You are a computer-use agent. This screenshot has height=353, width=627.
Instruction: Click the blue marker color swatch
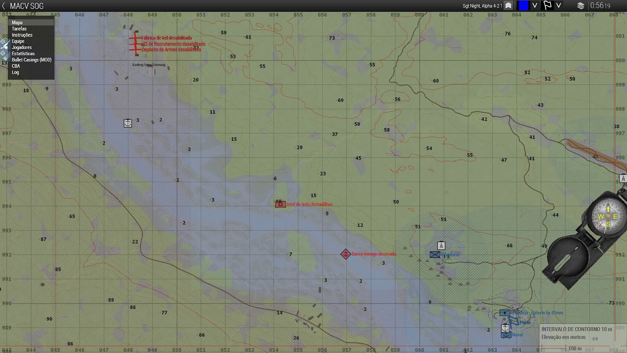coord(524,5)
